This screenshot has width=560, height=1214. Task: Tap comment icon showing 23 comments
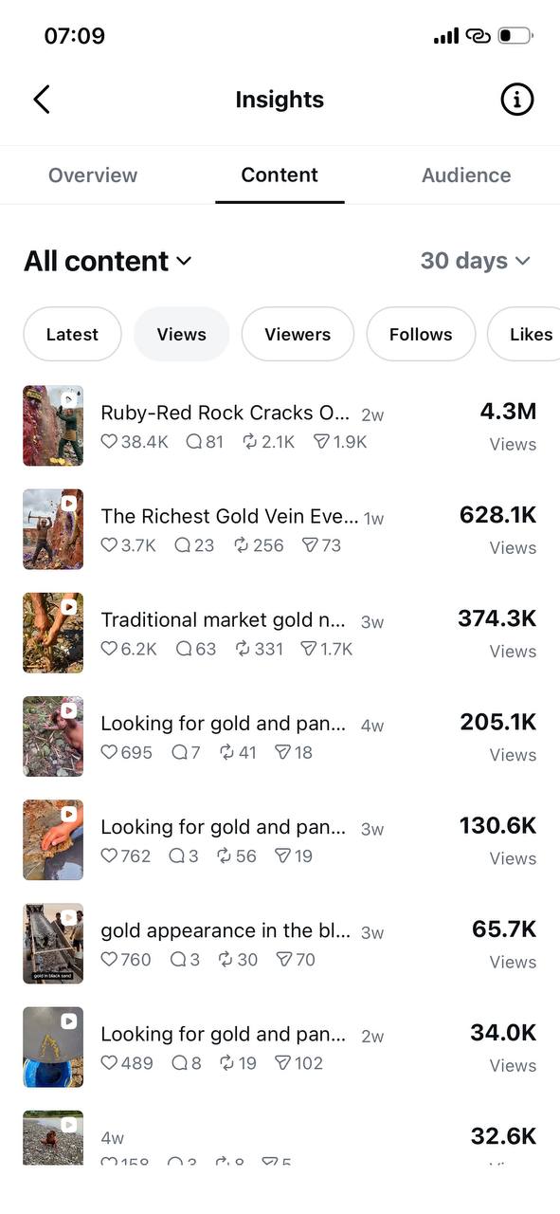point(183,545)
